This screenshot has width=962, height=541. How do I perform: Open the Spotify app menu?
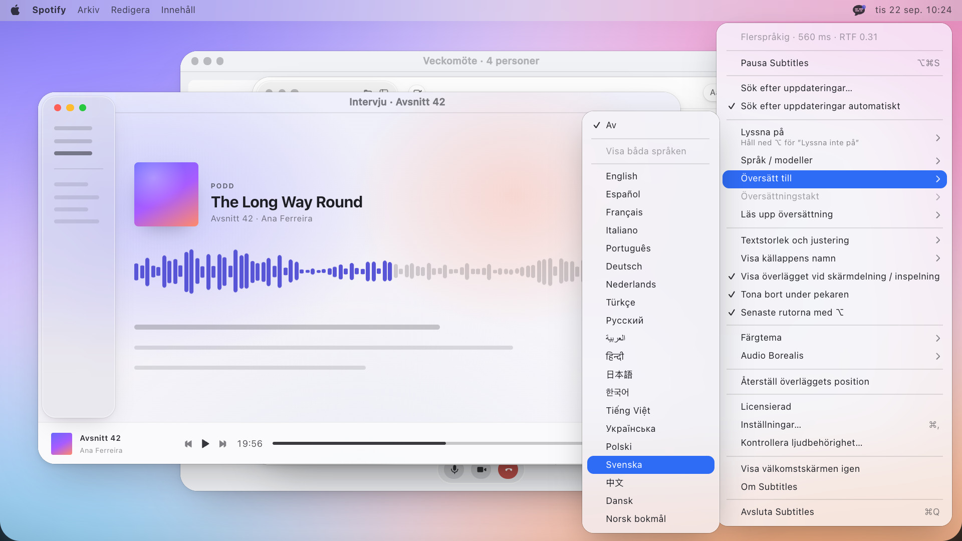tap(49, 10)
